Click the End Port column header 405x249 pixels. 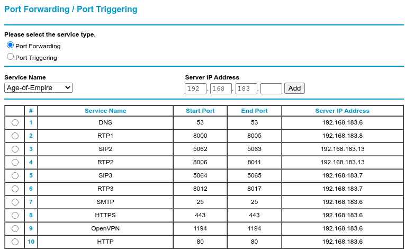pyautogui.click(x=254, y=111)
